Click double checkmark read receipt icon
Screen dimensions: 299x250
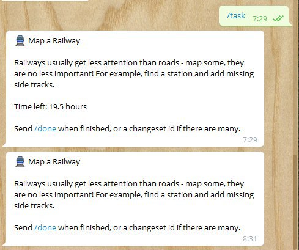[278, 19]
